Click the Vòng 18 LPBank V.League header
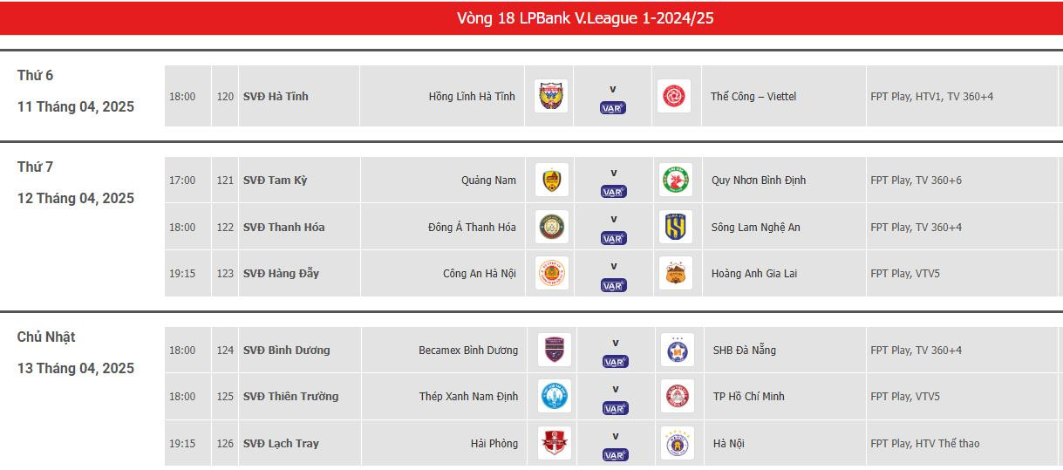Image resolution: width=1063 pixels, height=470 pixels. pos(585,18)
